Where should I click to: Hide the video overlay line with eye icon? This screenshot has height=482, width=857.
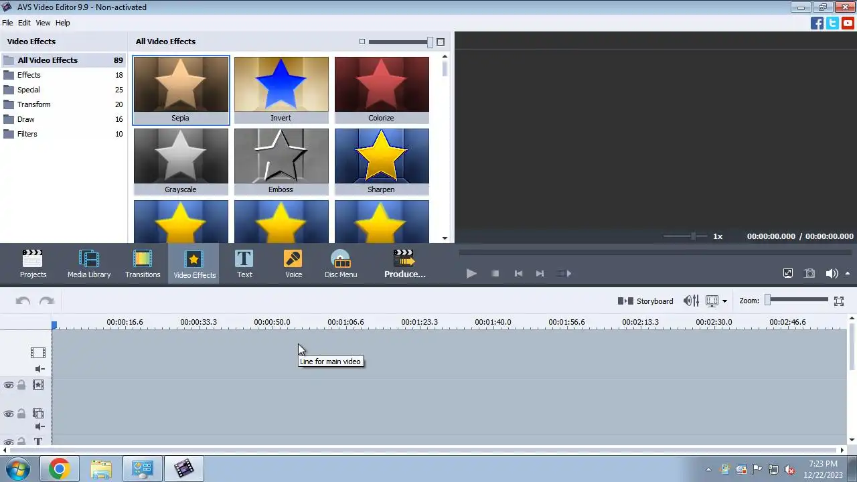click(9, 414)
